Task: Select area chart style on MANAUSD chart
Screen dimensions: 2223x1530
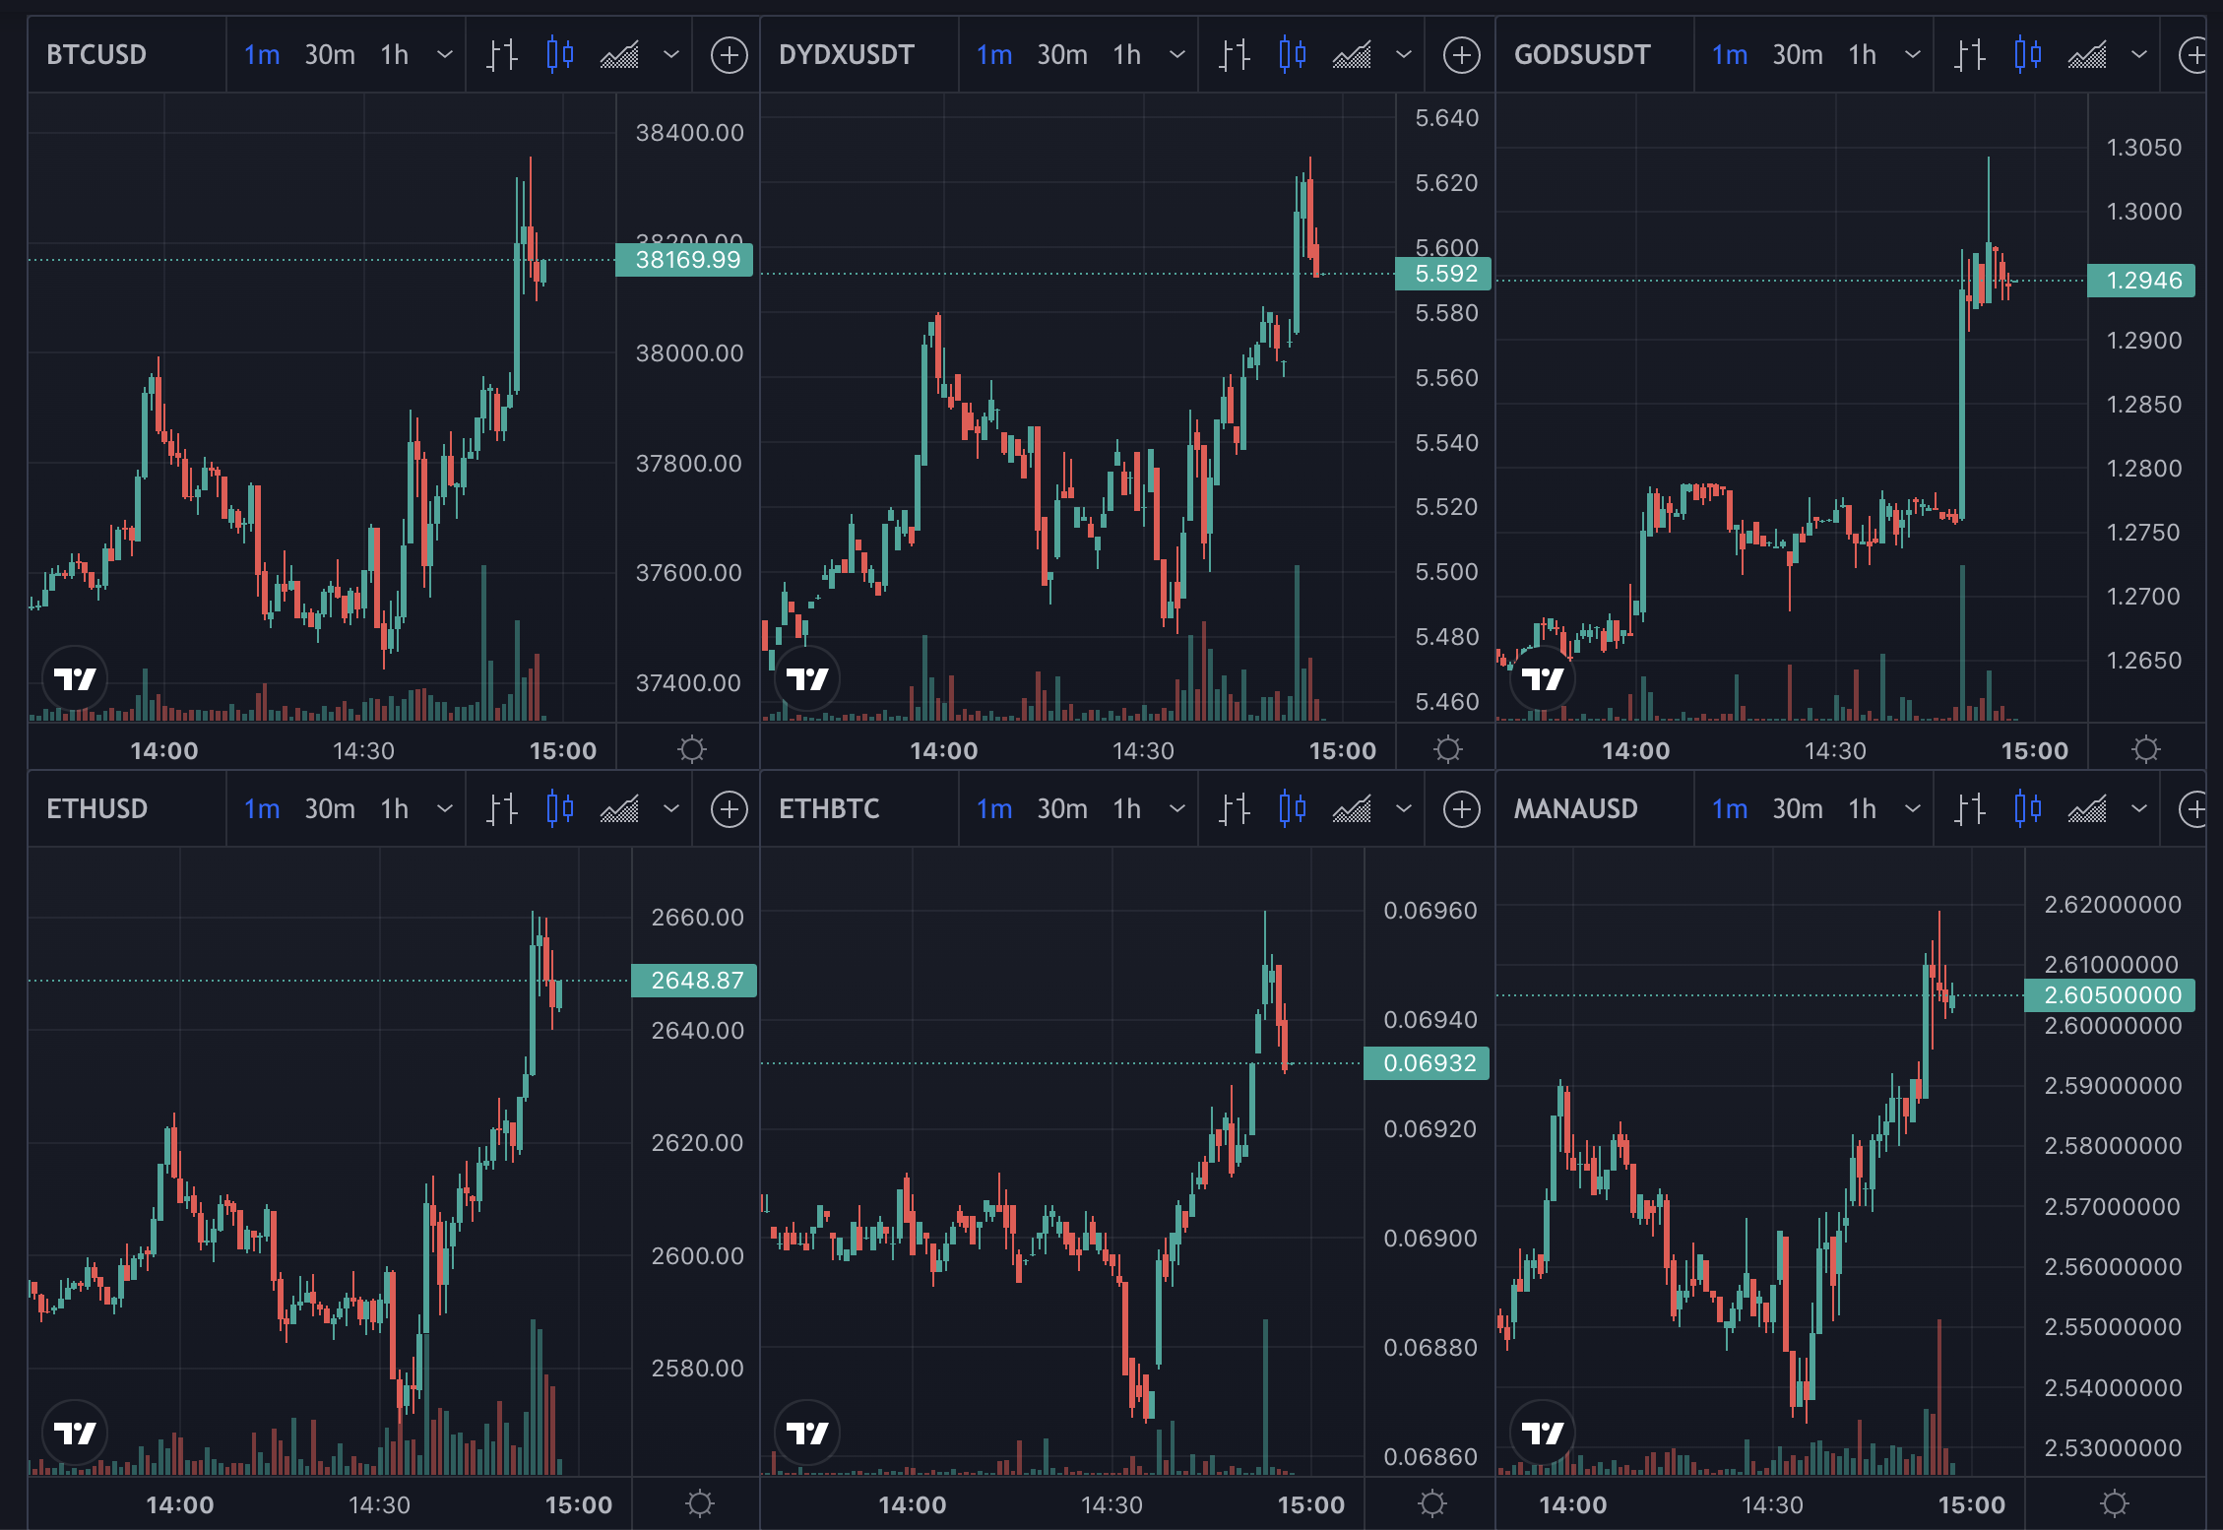Action: 2087,809
